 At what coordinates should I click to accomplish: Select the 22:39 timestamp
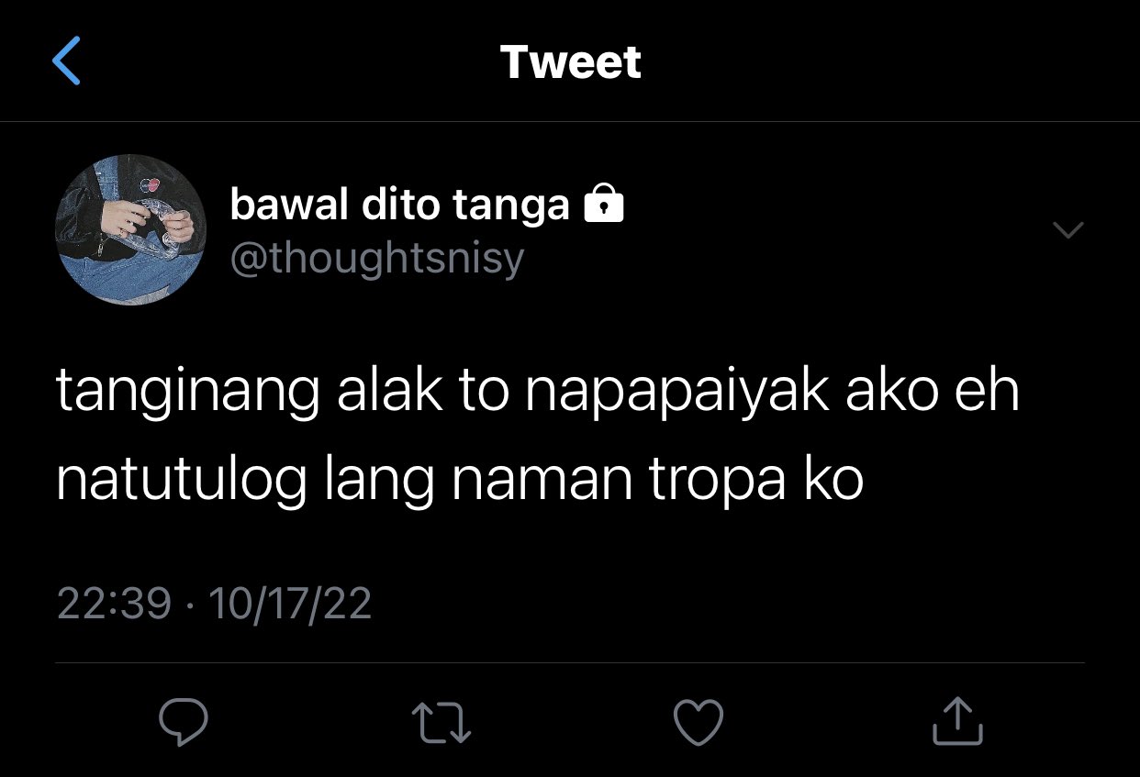[114, 604]
